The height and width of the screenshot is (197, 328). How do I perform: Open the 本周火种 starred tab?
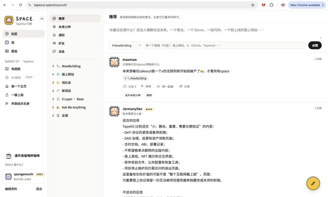pos(75,27)
